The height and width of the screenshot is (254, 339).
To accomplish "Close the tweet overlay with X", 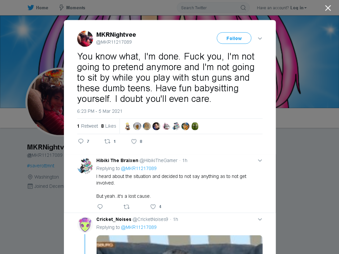I will tap(328, 8).
